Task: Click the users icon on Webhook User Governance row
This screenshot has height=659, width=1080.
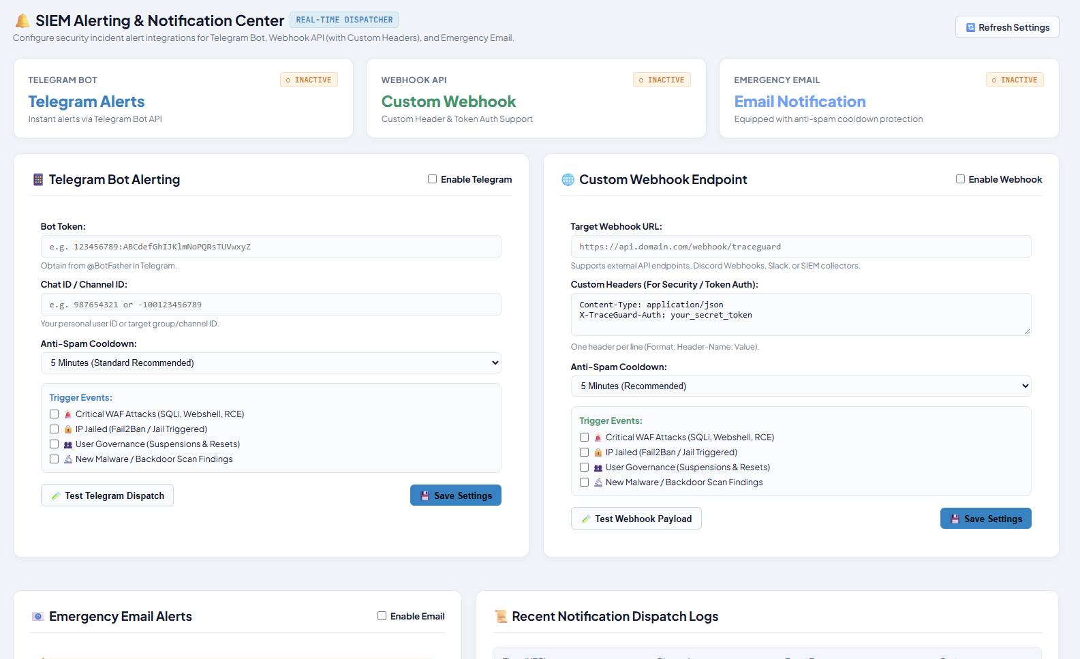Action: click(x=598, y=468)
